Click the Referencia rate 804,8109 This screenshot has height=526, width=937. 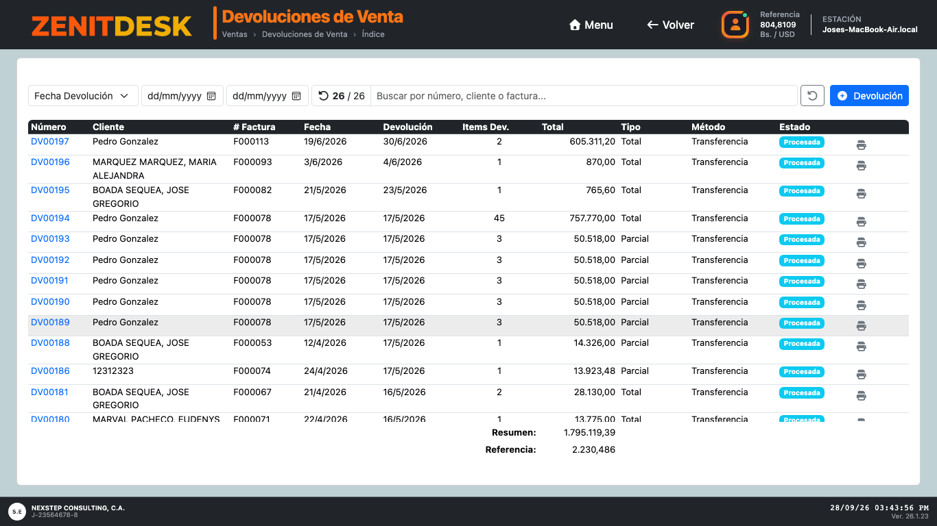(778, 25)
